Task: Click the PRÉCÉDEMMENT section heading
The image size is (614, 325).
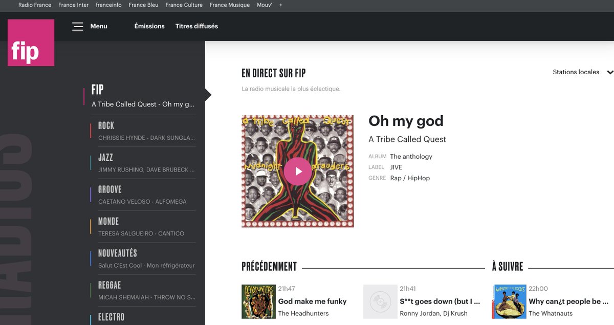Action: 269,267
